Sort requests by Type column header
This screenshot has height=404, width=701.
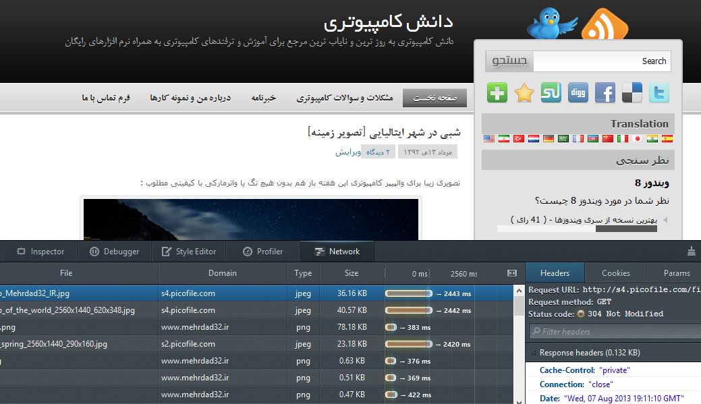pyautogui.click(x=303, y=273)
